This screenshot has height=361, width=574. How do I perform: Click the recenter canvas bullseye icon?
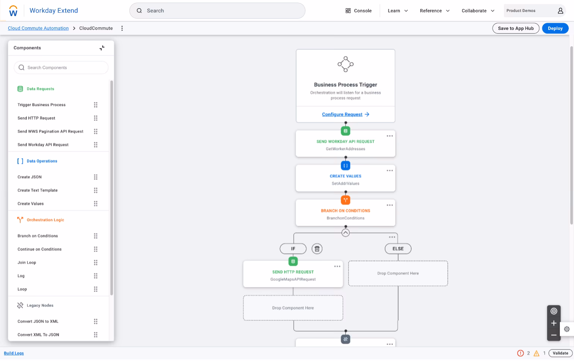(554, 311)
